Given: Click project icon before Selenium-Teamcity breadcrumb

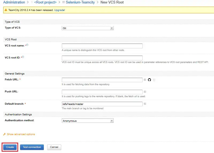Looking at the screenshot, I should pyautogui.click(x=63, y=2).
